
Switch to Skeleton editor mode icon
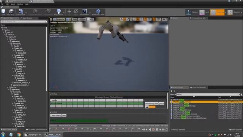(x=189, y=12)
